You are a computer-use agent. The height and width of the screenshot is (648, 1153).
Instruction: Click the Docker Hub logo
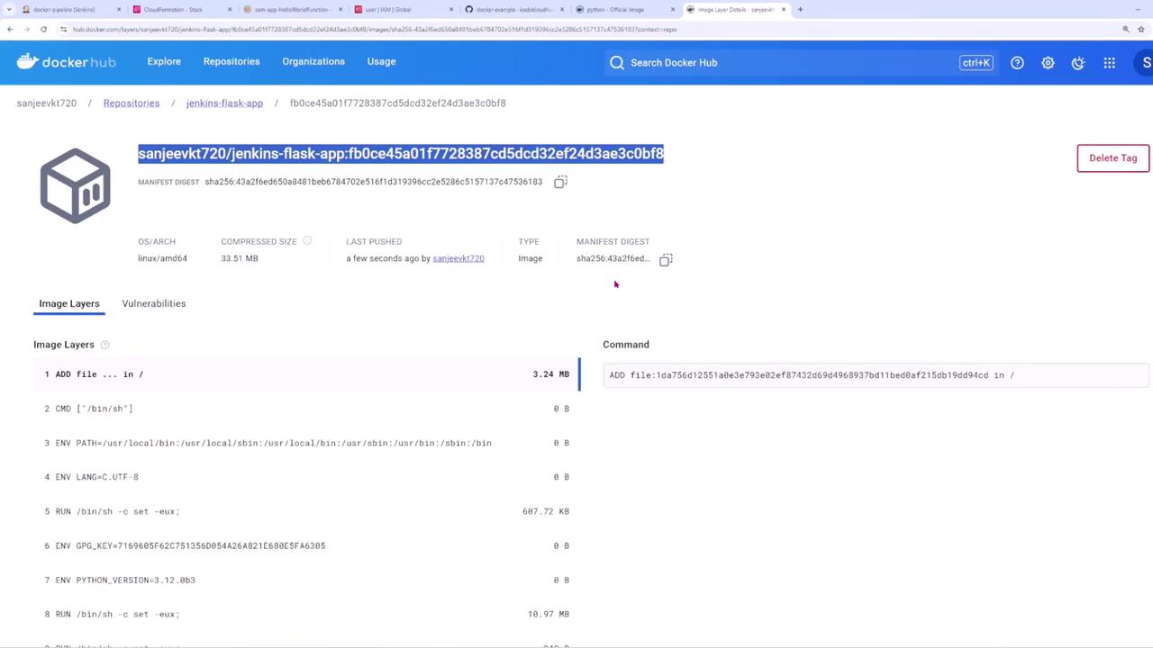pyautogui.click(x=67, y=62)
